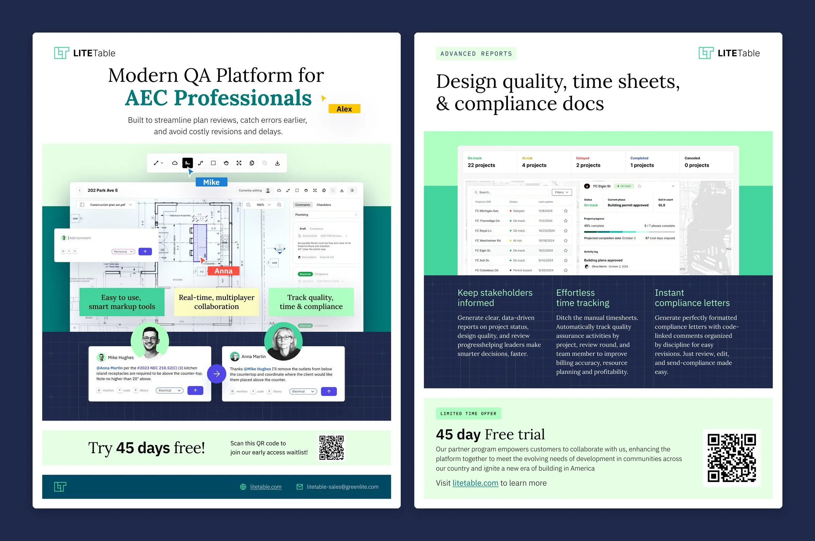Select the At risk 4 projects summary card

pyautogui.click(x=544, y=162)
